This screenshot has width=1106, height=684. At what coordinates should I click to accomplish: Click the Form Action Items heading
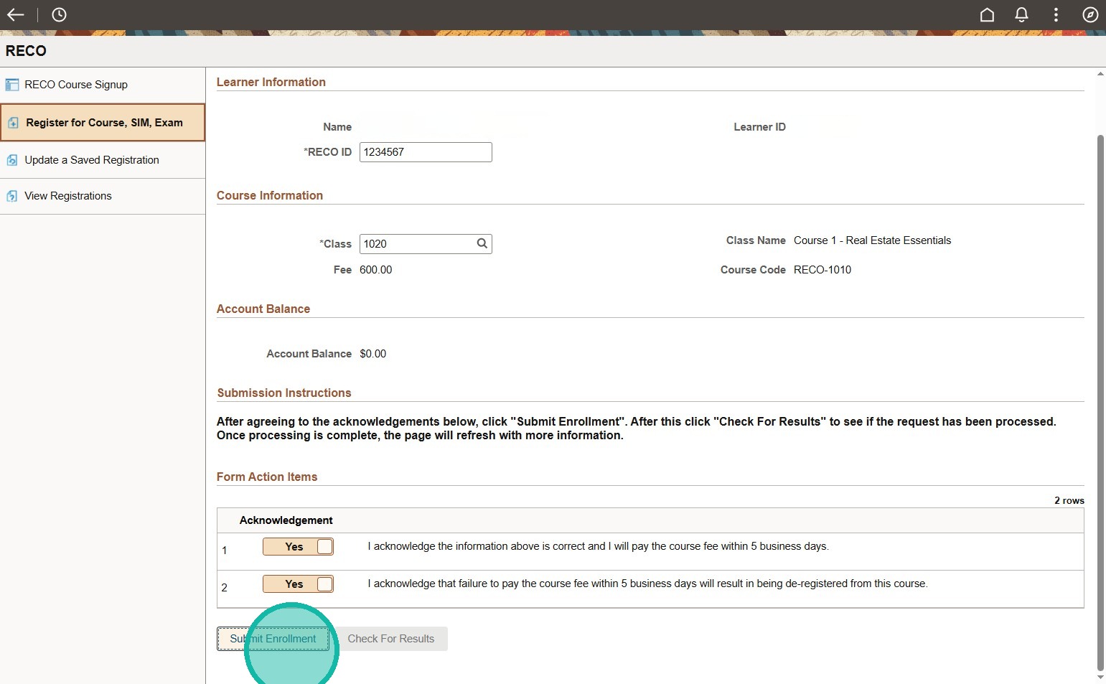click(x=267, y=477)
